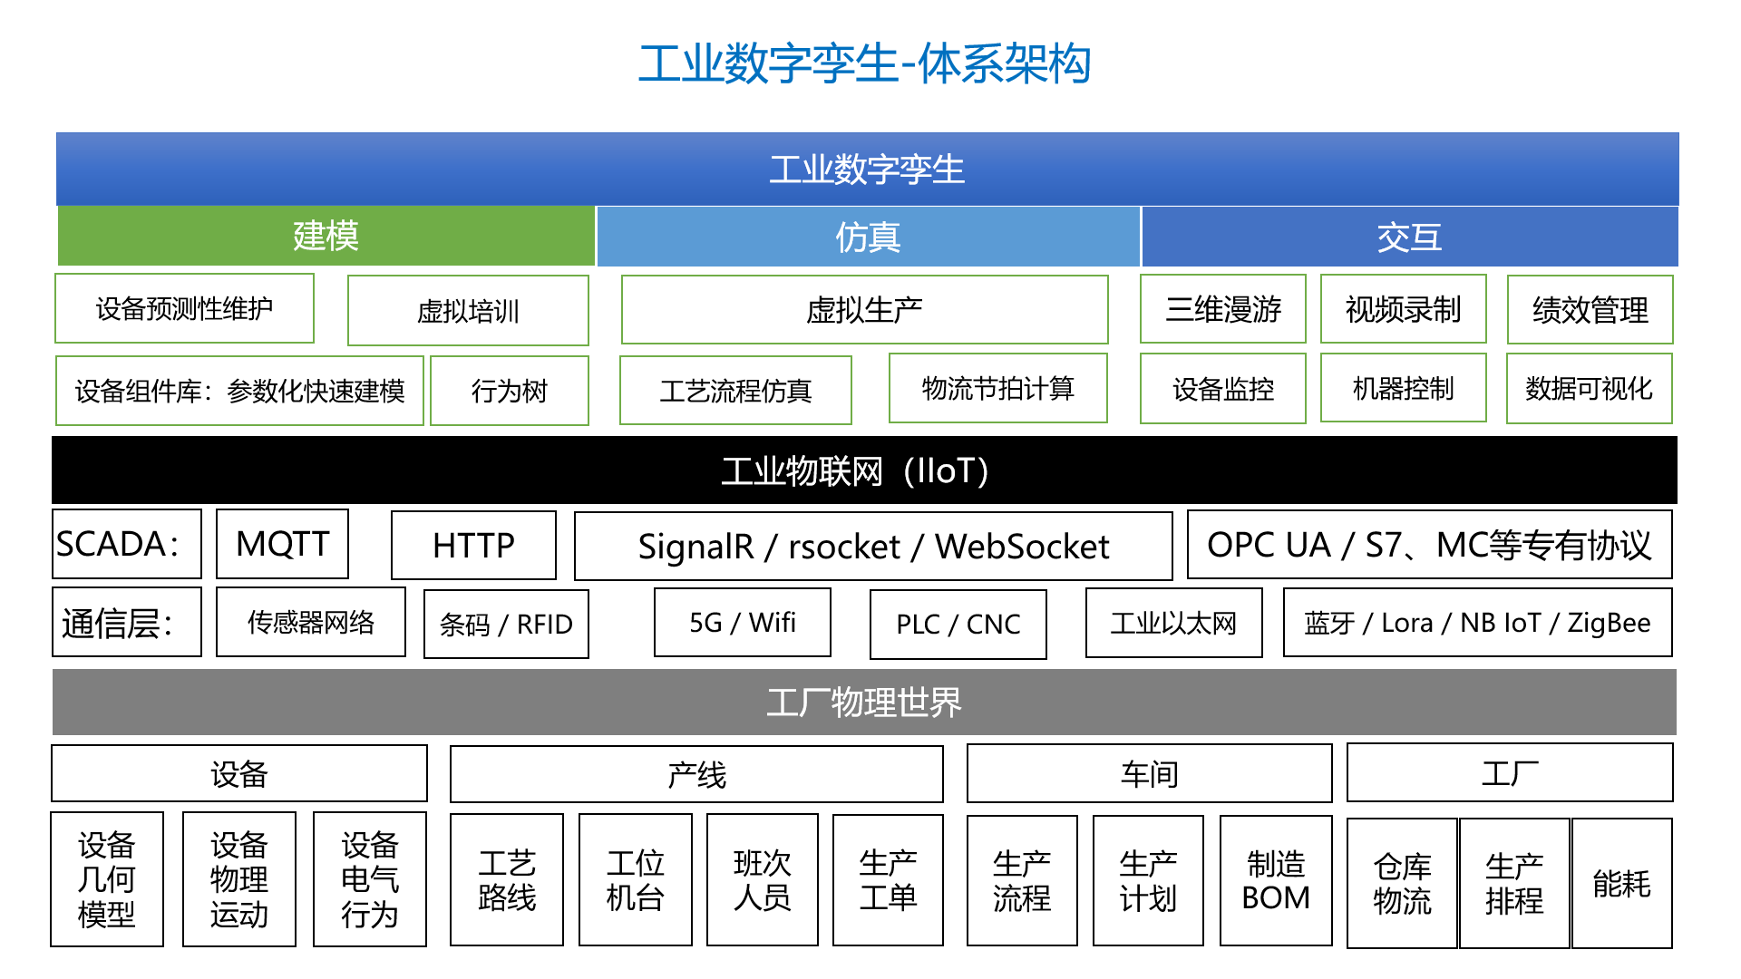Select the 生产工单 box
This screenshot has height=979, width=1741.
[x=888, y=880]
